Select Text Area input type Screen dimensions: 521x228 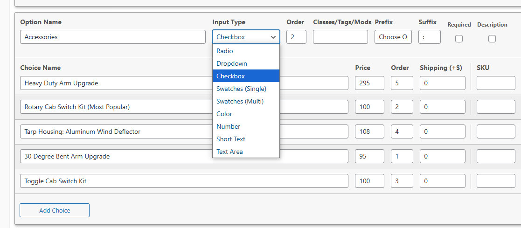[x=246, y=152]
